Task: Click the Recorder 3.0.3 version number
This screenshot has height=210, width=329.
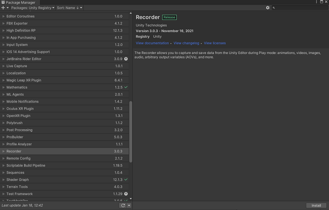Action: 118,151
